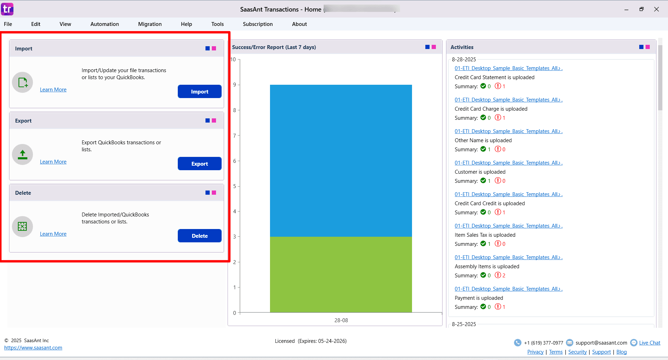Click error icon for Credit Card Credit summary
The image size is (668, 360).
point(498,212)
